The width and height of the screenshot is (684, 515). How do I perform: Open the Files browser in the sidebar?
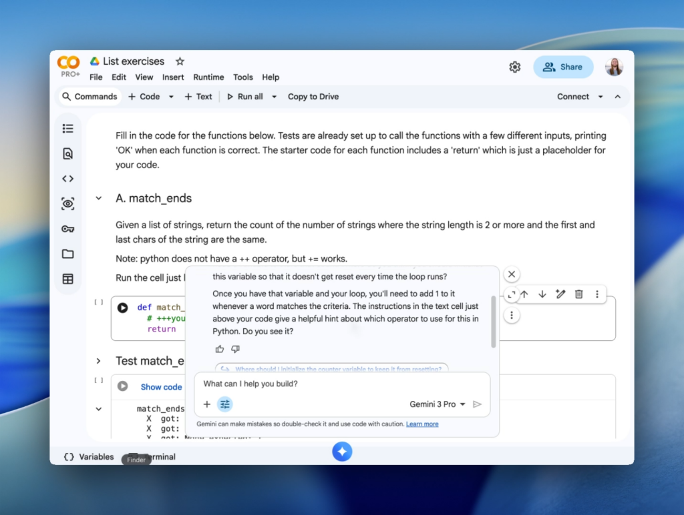[67, 254]
